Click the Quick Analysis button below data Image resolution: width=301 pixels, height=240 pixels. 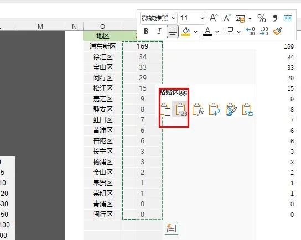[172, 228]
